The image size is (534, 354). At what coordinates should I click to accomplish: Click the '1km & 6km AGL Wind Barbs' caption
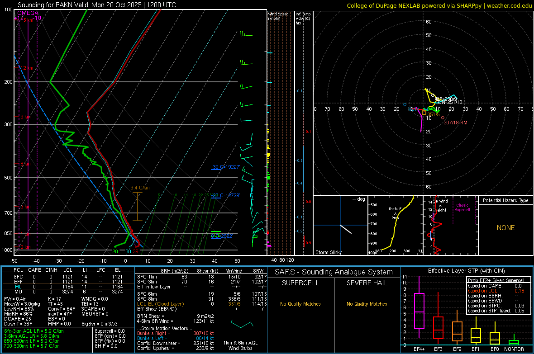240,345
